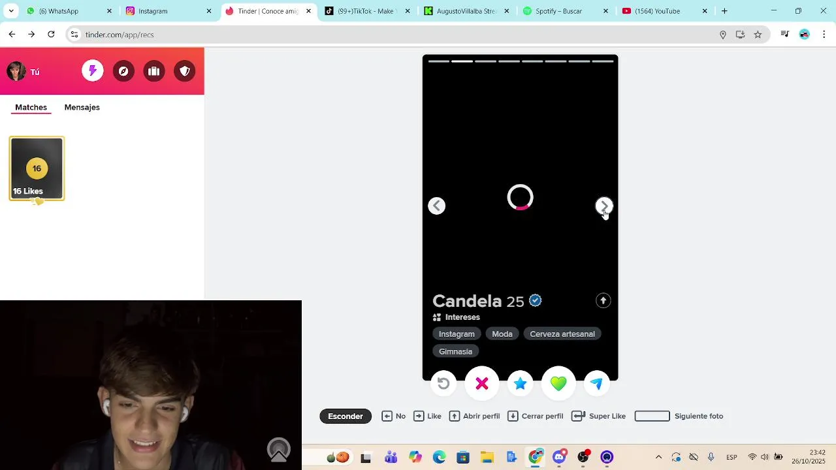Viewport: 836px width, 470px height.
Task: Jump to the first photo indicator bar
Action: click(x=439, y=61)
